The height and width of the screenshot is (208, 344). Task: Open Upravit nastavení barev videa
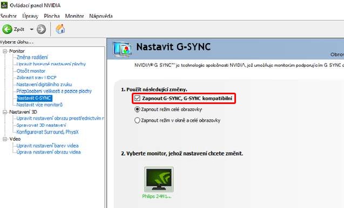point(48,145)
